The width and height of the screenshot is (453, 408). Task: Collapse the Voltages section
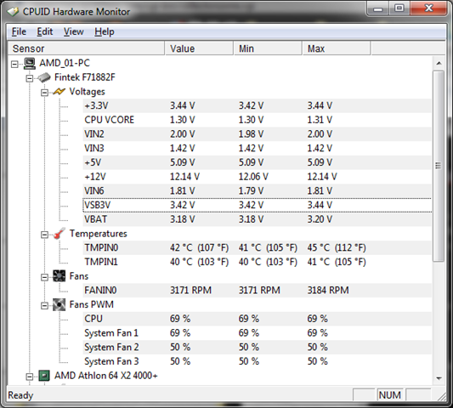44,93
